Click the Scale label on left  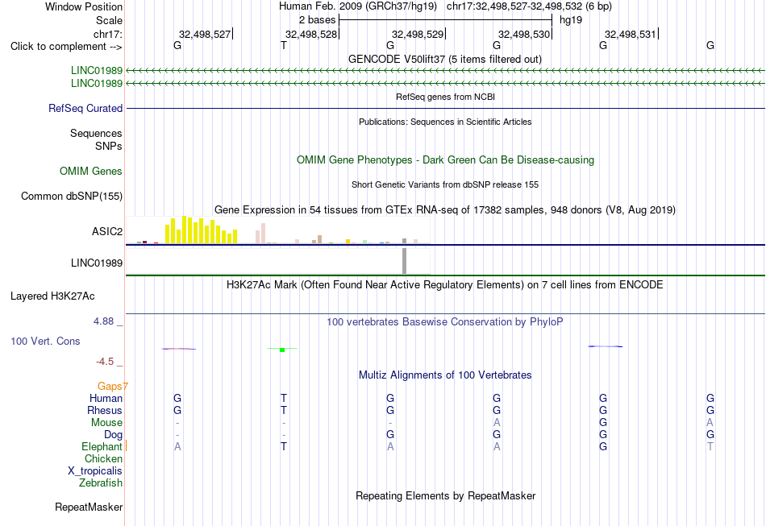[x=109, y=20]
